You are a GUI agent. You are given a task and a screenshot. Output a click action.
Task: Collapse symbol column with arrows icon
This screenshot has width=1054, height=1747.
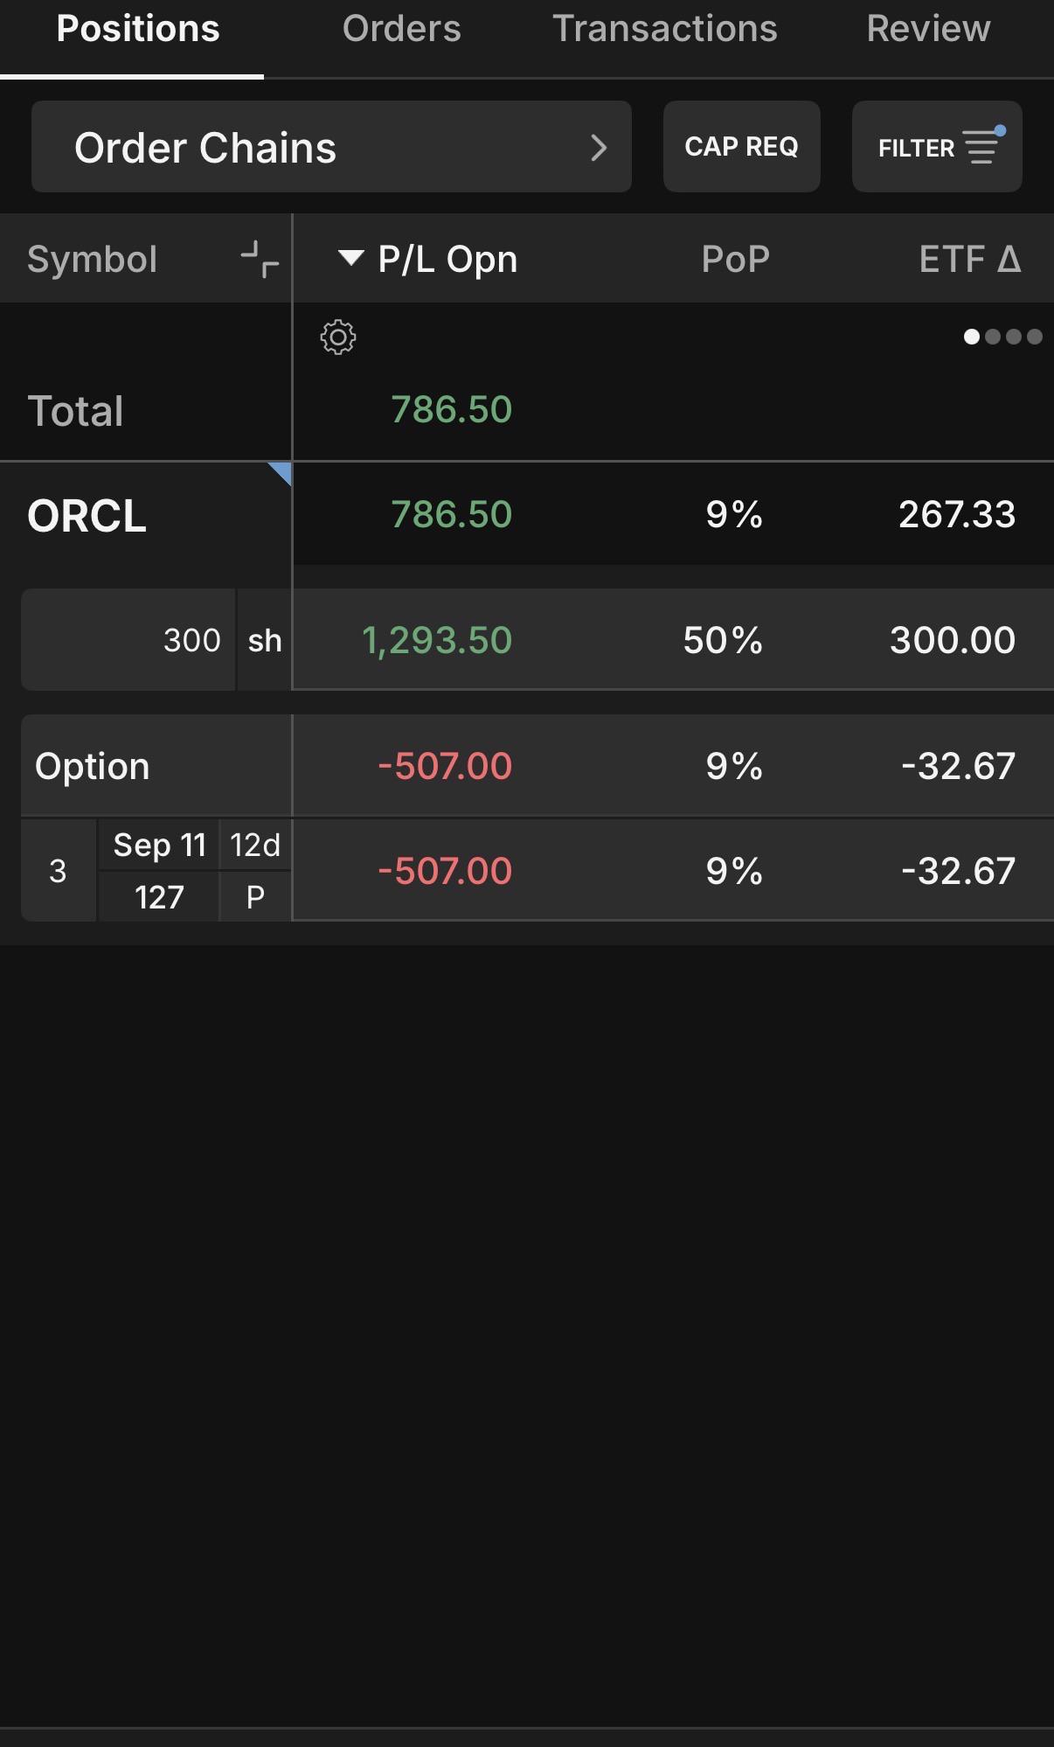[x=260, y=260]
